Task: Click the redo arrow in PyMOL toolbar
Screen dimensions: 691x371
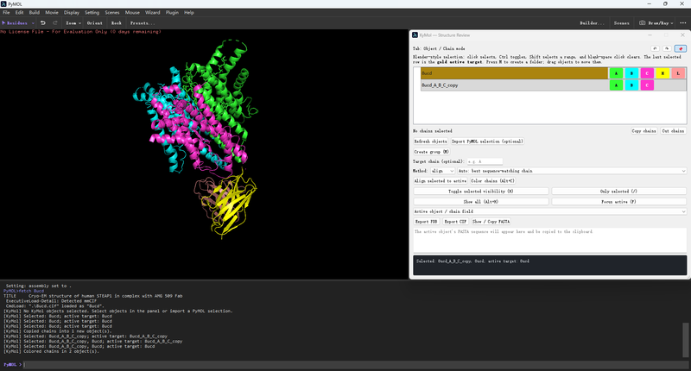Action: (x=55, y=23)
